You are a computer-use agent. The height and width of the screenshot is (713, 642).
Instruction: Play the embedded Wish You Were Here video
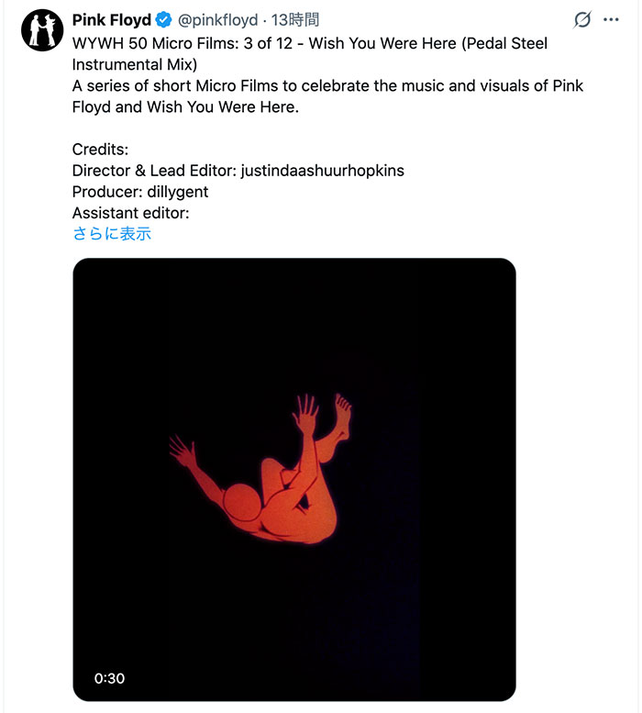(293, 479)
